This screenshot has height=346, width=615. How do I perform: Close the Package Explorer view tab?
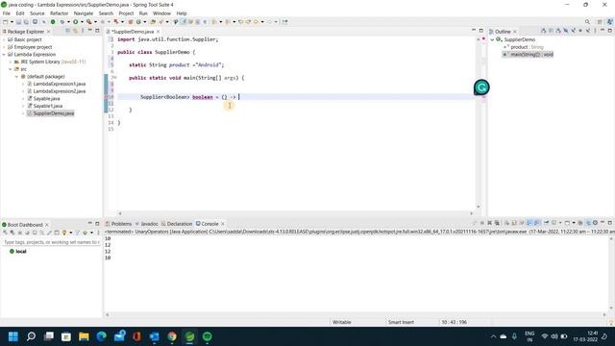(x=49, y=32)
